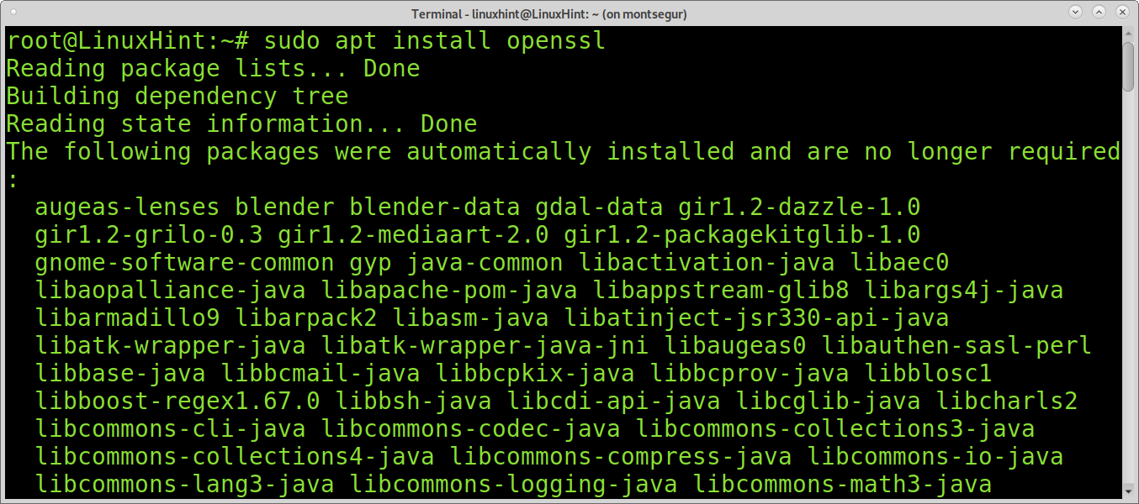Click 'Reading package lists... Done' line
The width and height of the screenshot is (1139, 504).
click(213, 69)
